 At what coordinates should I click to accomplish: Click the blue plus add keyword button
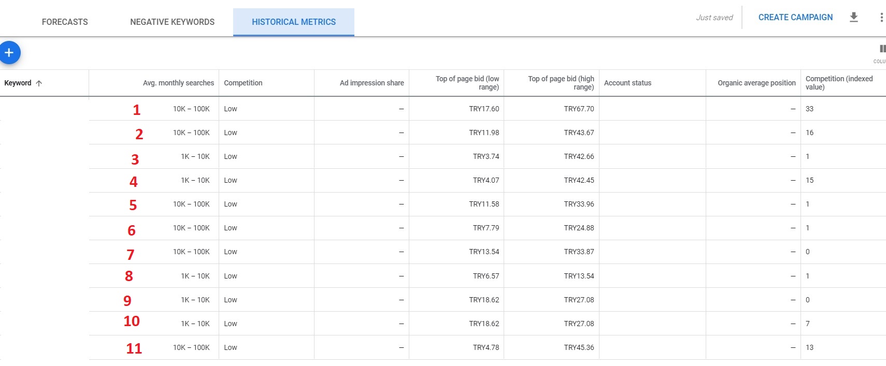pyautogui.click(x=9, y=53)
